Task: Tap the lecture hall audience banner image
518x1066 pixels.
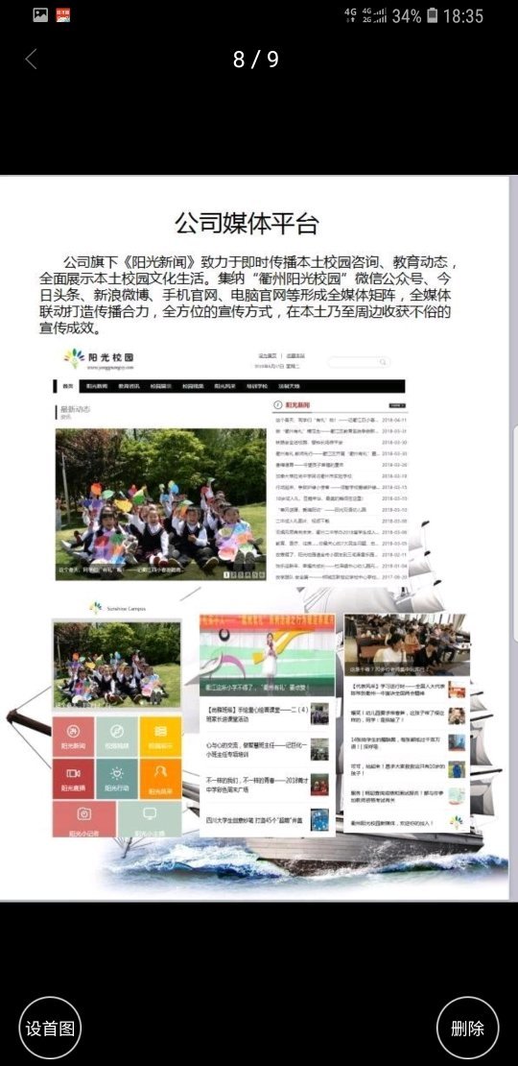Action: pos(407,644)
